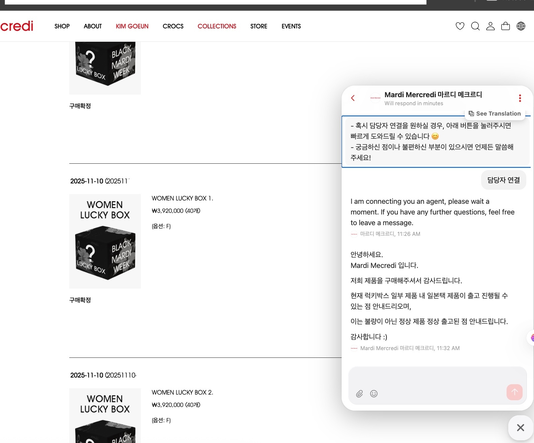Click the highlighted 혹시 담당자 연결을 message
Screen dimensions: 534x443
pyautogui.click(x=436, y=142)
